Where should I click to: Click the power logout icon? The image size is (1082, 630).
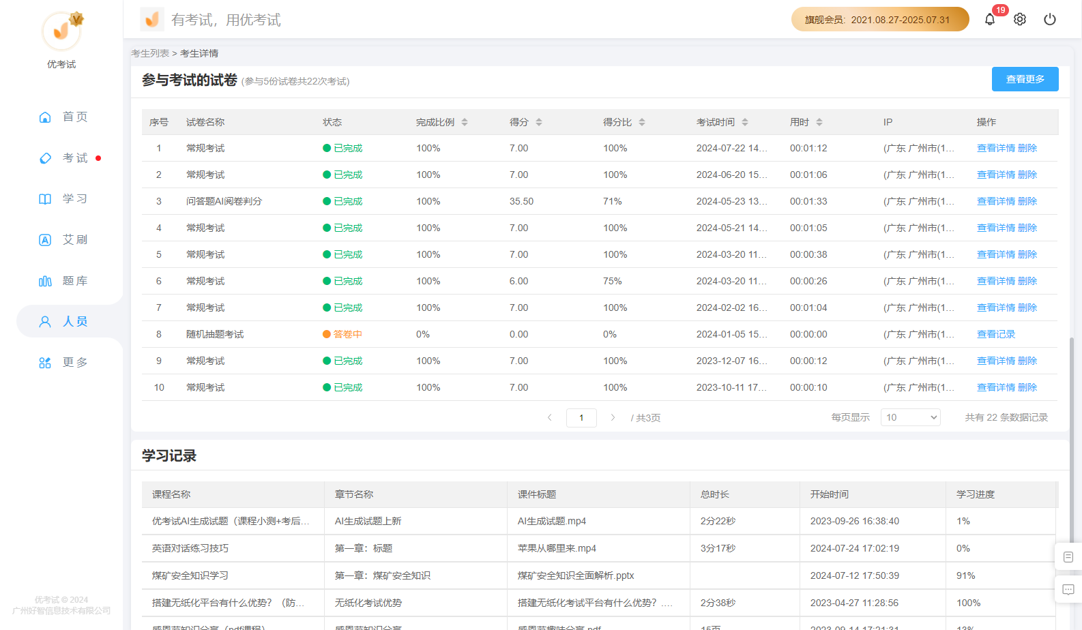[x=1050, y=20]
